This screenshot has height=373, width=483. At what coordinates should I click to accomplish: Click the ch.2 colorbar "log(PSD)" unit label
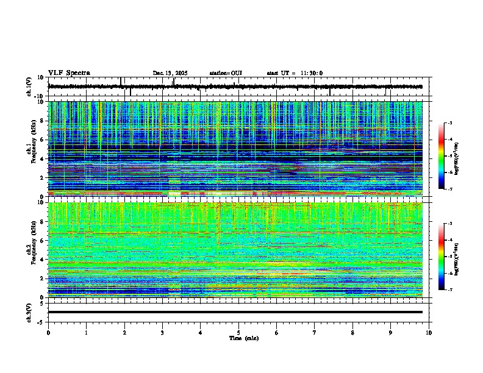coord(457,260)
